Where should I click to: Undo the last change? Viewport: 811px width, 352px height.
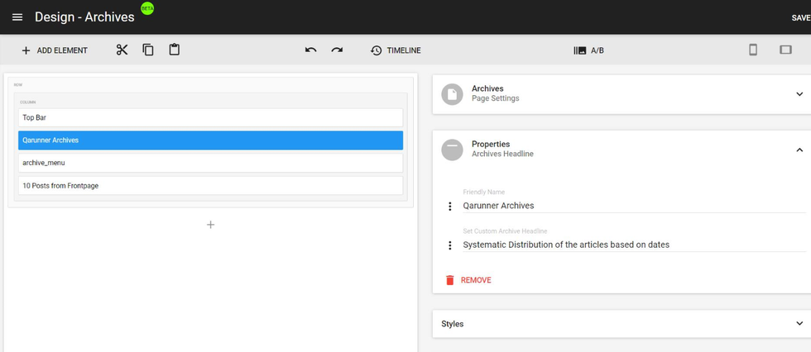pyautogui.click(x=310, y=50)
